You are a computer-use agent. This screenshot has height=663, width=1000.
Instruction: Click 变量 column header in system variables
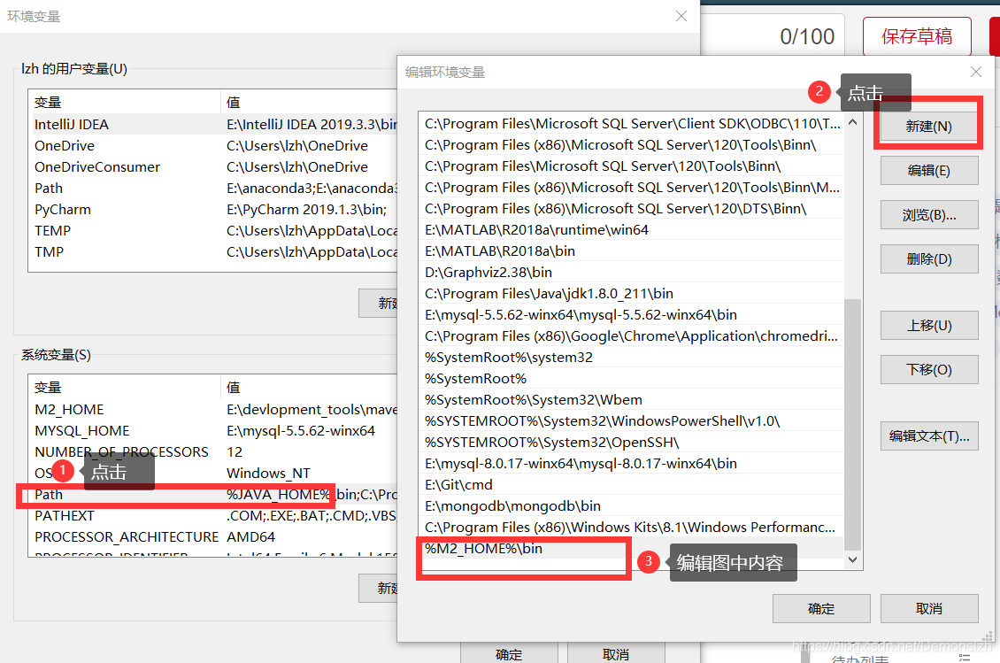[x=125, y=388]
